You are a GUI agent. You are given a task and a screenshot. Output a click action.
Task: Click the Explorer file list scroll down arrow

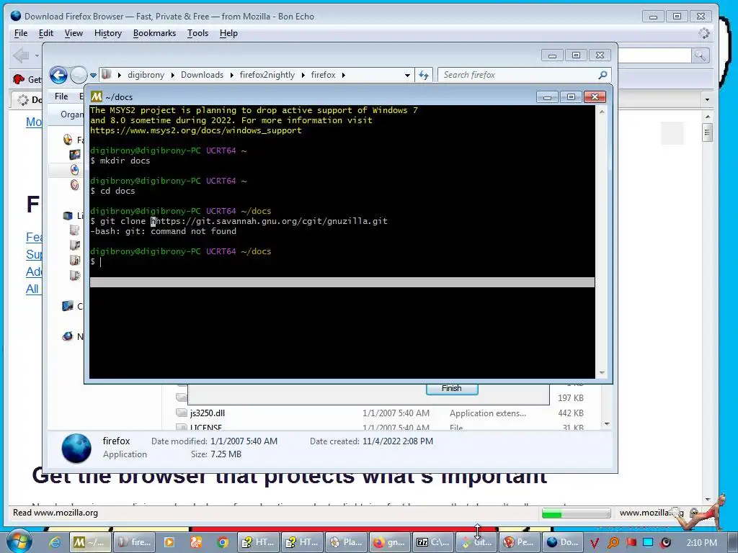tap(607, 424)
